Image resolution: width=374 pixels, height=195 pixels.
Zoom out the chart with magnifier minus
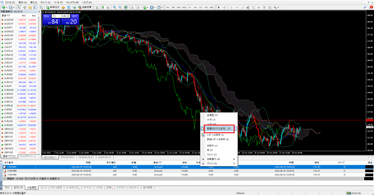pyautogui.click(x=120, y=7)
